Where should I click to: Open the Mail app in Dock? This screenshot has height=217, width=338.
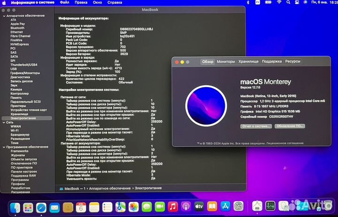tap(54, 207)
